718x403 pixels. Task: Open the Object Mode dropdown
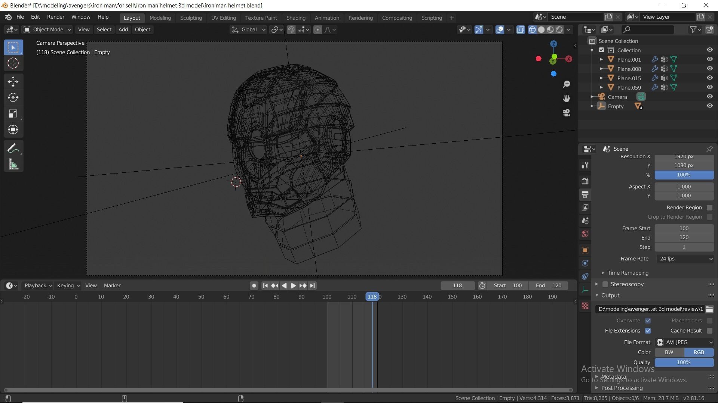[x=47, y=29]
